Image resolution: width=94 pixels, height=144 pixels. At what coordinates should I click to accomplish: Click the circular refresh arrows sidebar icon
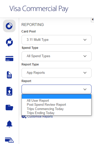pyautogui.click(x=9, y=42)
